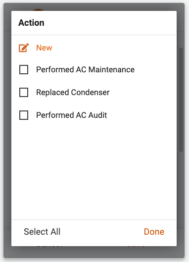Click the vertical scrollbar thumb of the list
The height and width of the screenshot is (262, 189).
(181, 100)
